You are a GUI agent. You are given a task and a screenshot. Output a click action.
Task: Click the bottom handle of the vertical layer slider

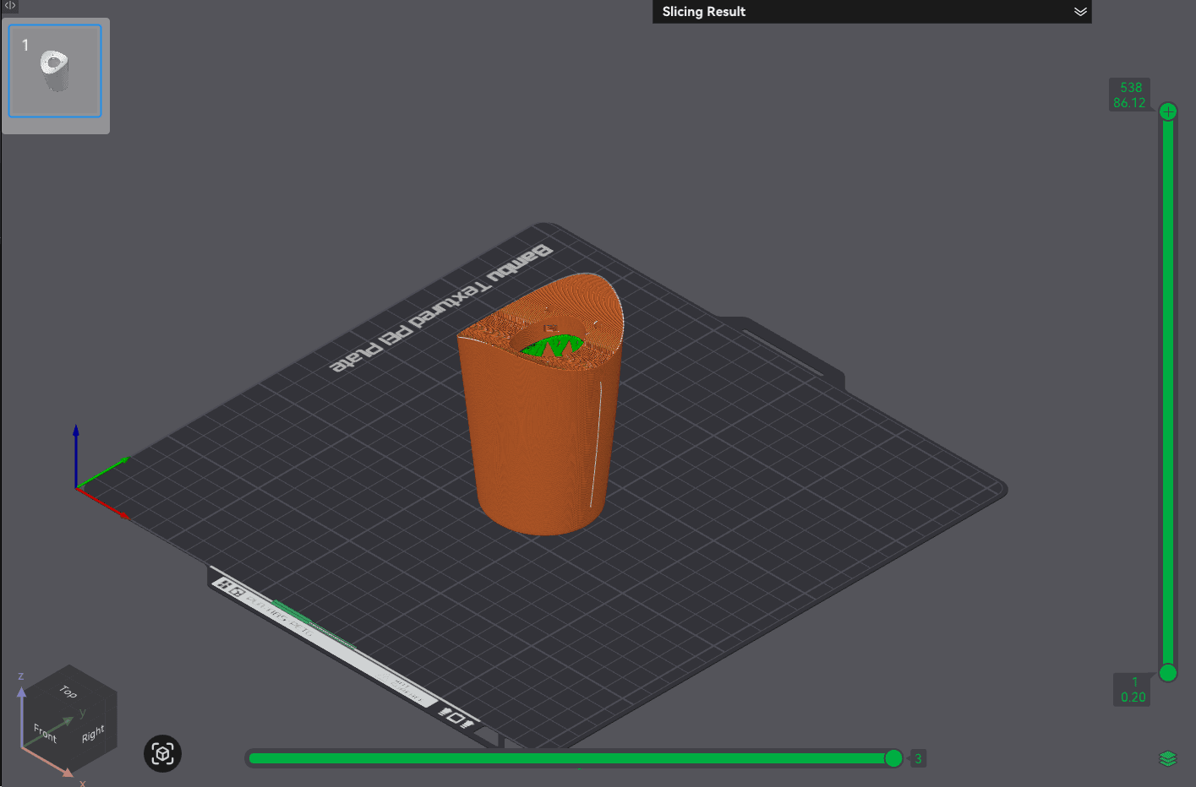pyautogui.click(x=1168, y=673)
